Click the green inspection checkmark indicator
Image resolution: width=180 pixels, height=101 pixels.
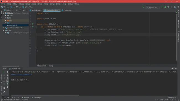click(177, 12)
